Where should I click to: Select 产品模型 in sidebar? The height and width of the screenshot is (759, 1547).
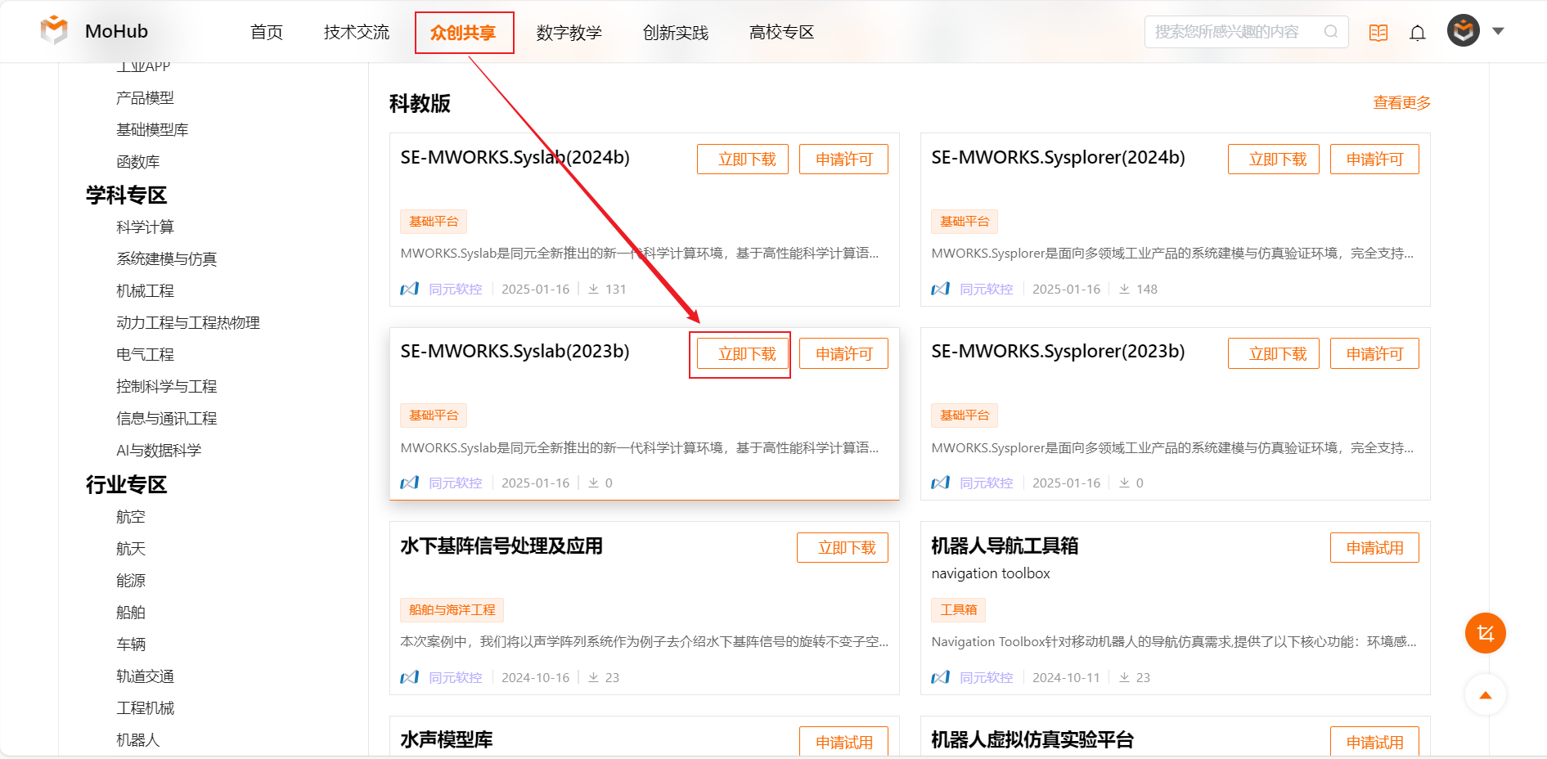tap(145, 97)
